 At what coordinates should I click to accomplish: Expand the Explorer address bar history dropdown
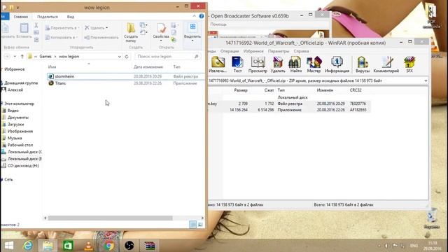[120, 57]
